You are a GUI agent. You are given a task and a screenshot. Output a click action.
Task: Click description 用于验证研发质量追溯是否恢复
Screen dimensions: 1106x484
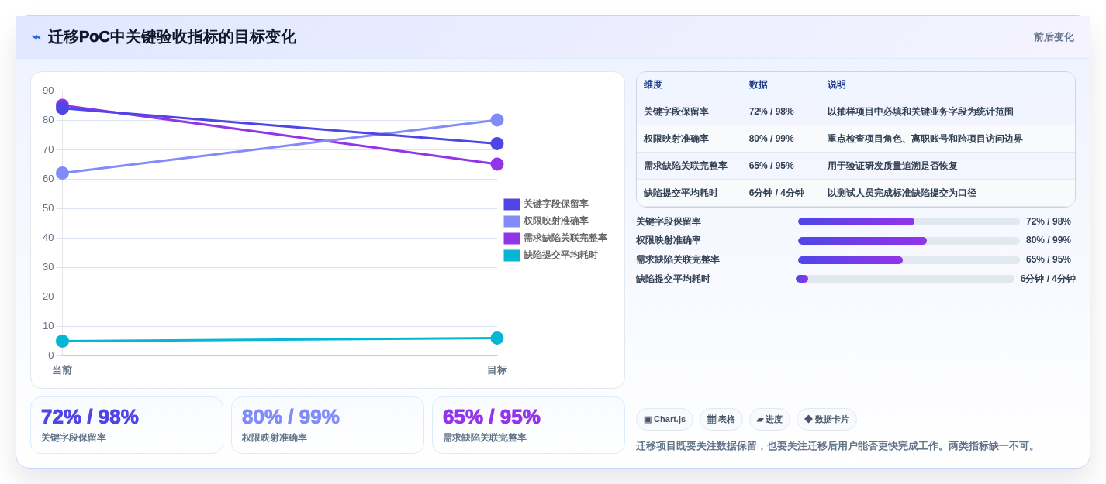click(x=893, y=166)
